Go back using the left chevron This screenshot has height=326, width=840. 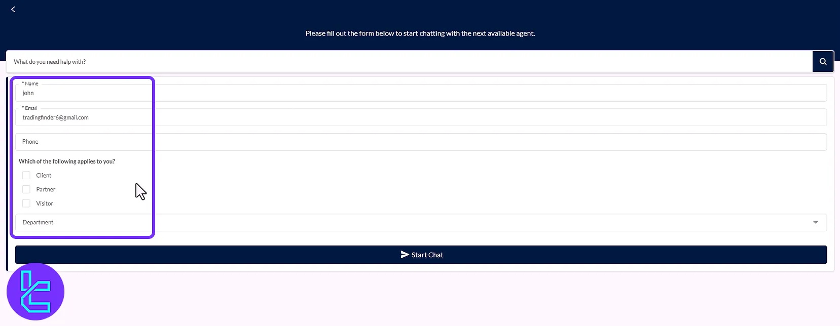pyautogui.click(x=13, y=9)
